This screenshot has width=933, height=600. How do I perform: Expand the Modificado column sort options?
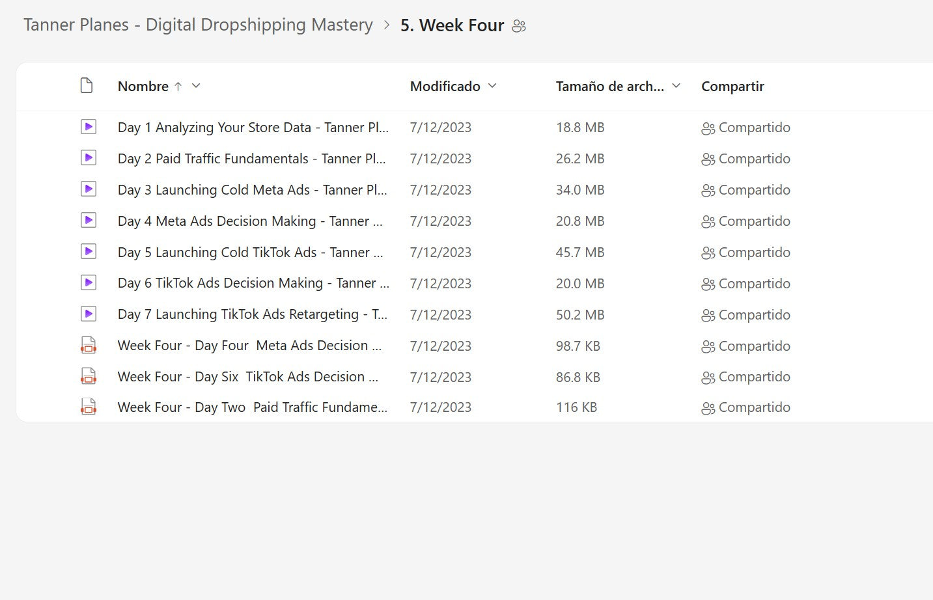tap(492, 86)
